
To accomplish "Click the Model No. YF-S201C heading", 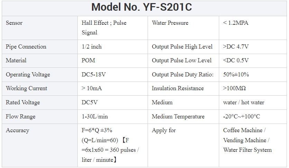I will tap(144, 8).
